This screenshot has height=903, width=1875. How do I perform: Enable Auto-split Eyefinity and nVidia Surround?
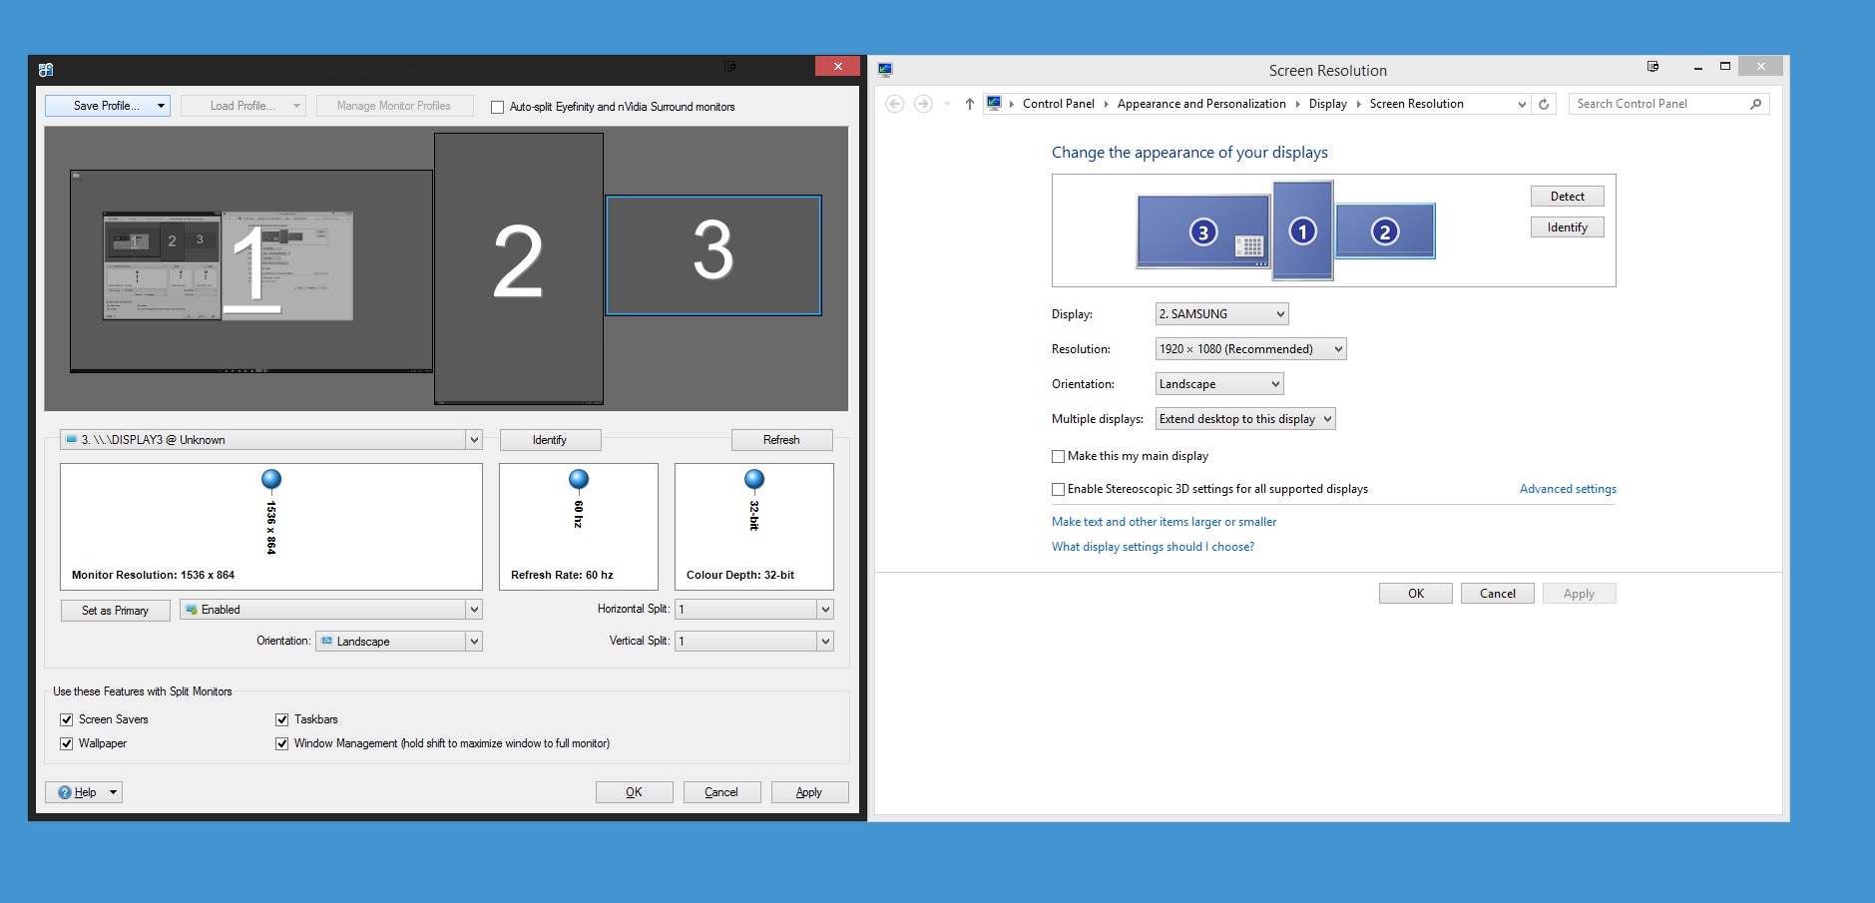[497, 107]
